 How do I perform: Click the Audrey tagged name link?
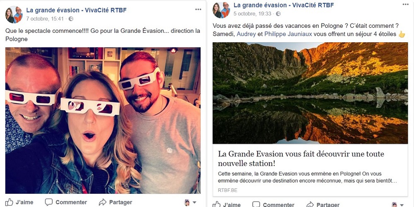click(246, 34)
